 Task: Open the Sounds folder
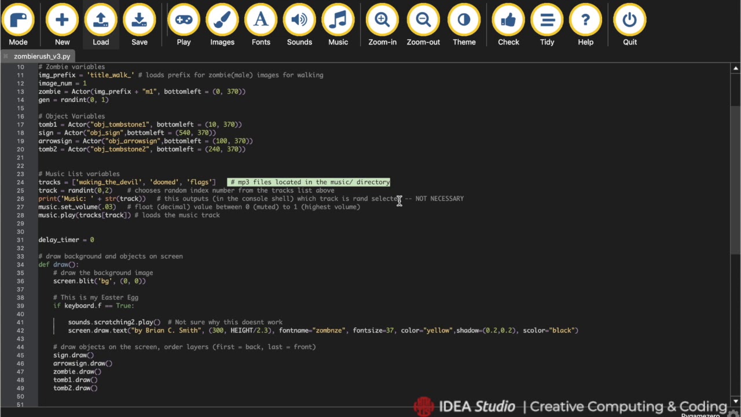[x=299, y=25]
